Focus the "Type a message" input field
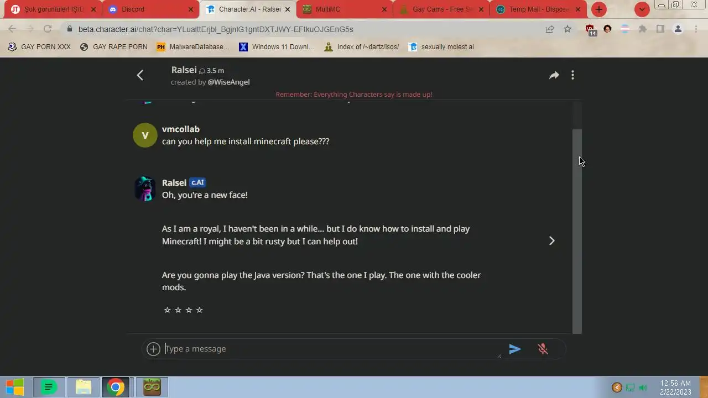Image resolution: width=708 pixels, height=398 pixels. click(332, 349)
